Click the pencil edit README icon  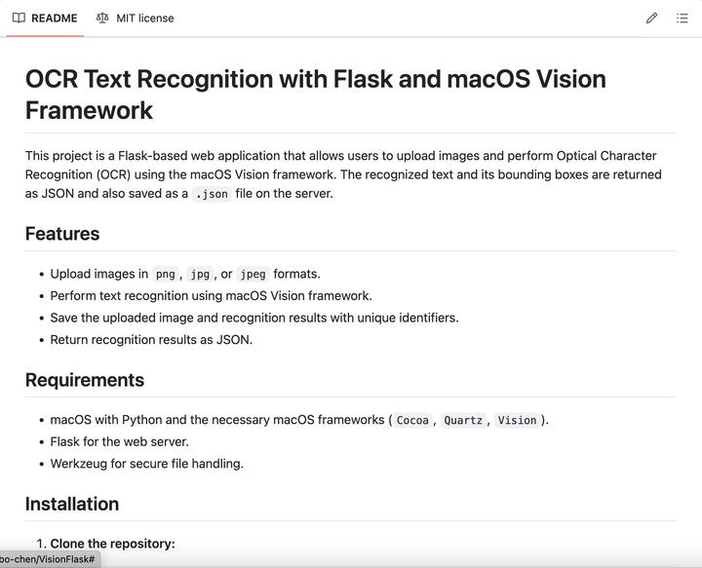[x=651, y=18]
